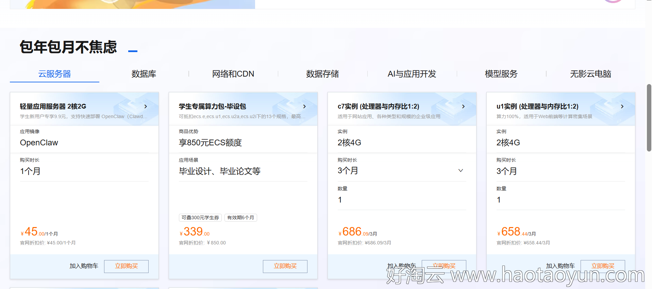Add 轻量应用服务器 to cart via 加入购物车
This screenshot has width=652, height=289.
tap(84, 266)
